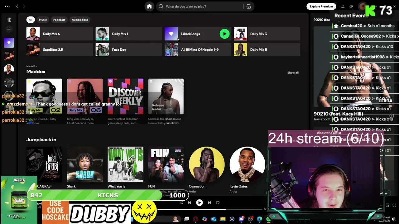This screenshot has width=399, height=224.
Task: Click the Home icon button
Action: pos(149,6)
